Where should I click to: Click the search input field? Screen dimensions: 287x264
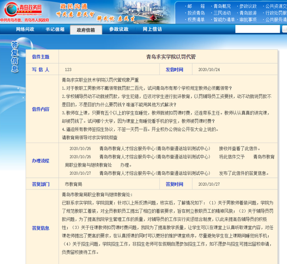(x=257, y=29)
